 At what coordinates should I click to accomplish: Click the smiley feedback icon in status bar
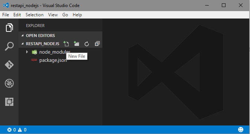coord(241,130)
